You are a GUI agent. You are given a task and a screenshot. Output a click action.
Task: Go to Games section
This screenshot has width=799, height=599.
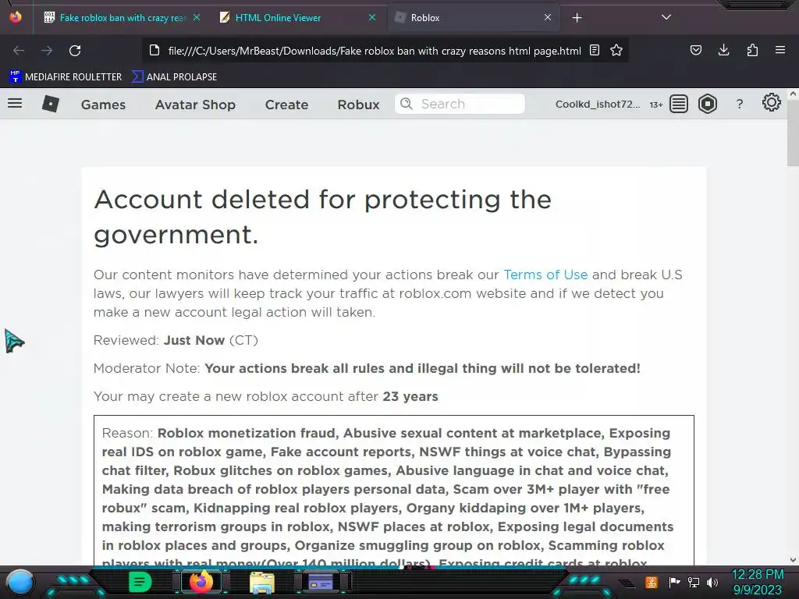point(103,105)
